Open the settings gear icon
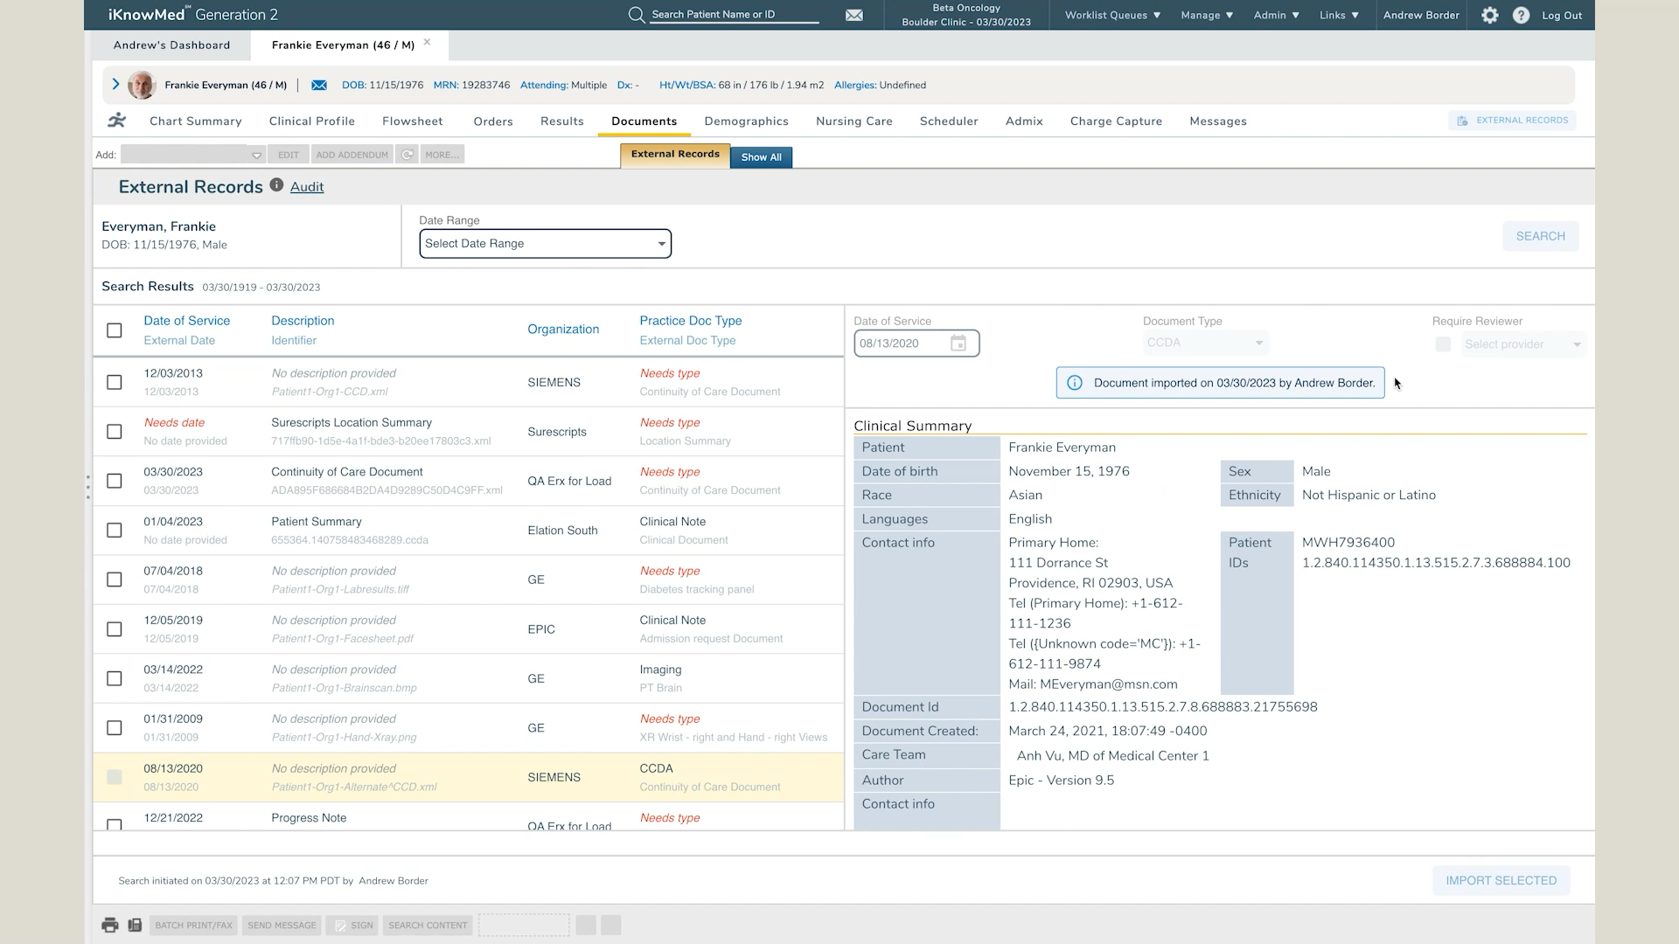 pyautogui.click(x=1490, y=15)
